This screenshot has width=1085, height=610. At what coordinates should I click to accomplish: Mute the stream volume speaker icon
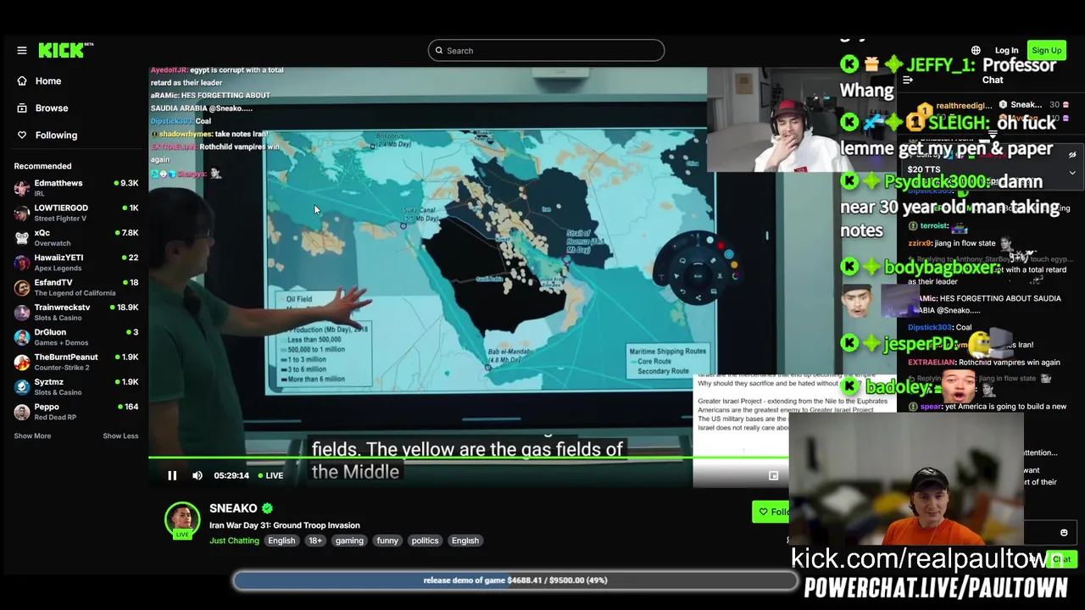(x=198, y=475)
